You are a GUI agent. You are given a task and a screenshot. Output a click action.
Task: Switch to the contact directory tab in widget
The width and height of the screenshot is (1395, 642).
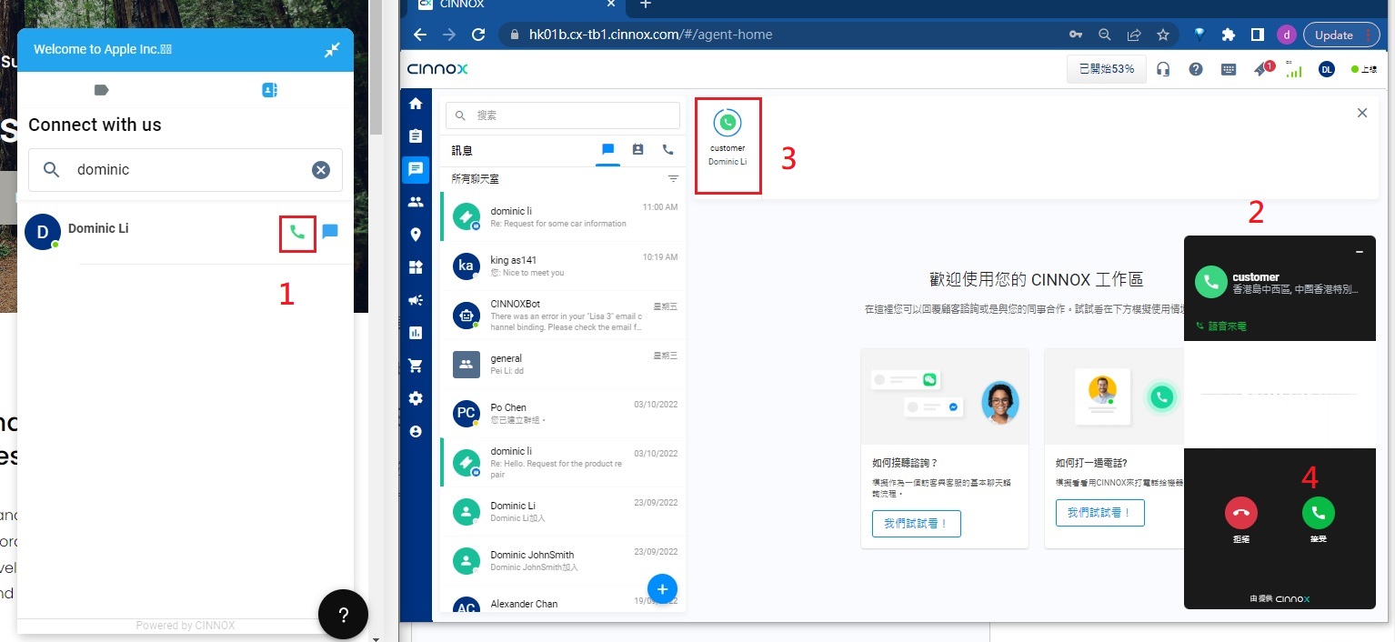(269, 90)
